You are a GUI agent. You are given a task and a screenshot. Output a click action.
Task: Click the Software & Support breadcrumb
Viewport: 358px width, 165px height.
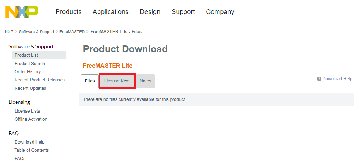pos(36,32)
